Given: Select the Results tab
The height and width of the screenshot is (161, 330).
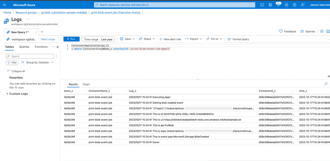Looking at the screenshot, I should [73, 84].
